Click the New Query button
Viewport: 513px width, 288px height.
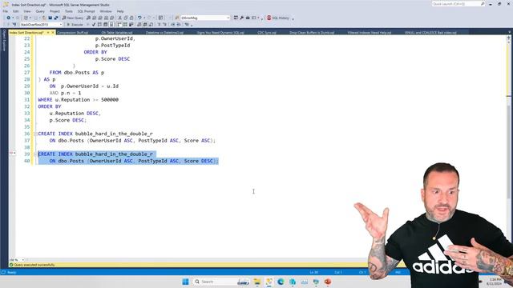pos(73,18)
